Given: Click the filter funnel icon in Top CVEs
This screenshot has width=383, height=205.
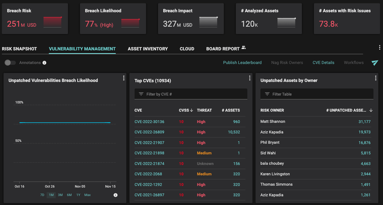Looking at the screenshot, I should point(141,94).
